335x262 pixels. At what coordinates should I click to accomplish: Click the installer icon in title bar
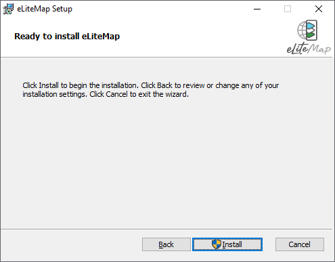point(8,9)
